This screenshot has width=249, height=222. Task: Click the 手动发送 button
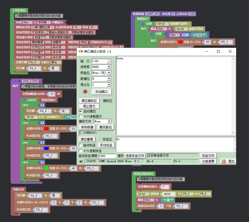106,145
